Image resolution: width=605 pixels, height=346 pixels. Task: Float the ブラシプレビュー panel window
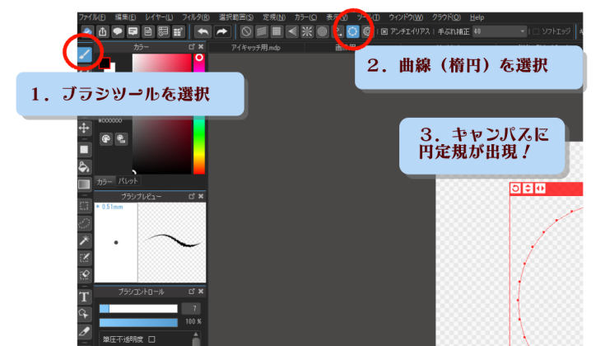(191, 196)
